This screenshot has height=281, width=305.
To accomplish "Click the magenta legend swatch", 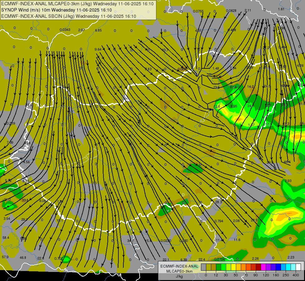I will click(x=264, y=267).
